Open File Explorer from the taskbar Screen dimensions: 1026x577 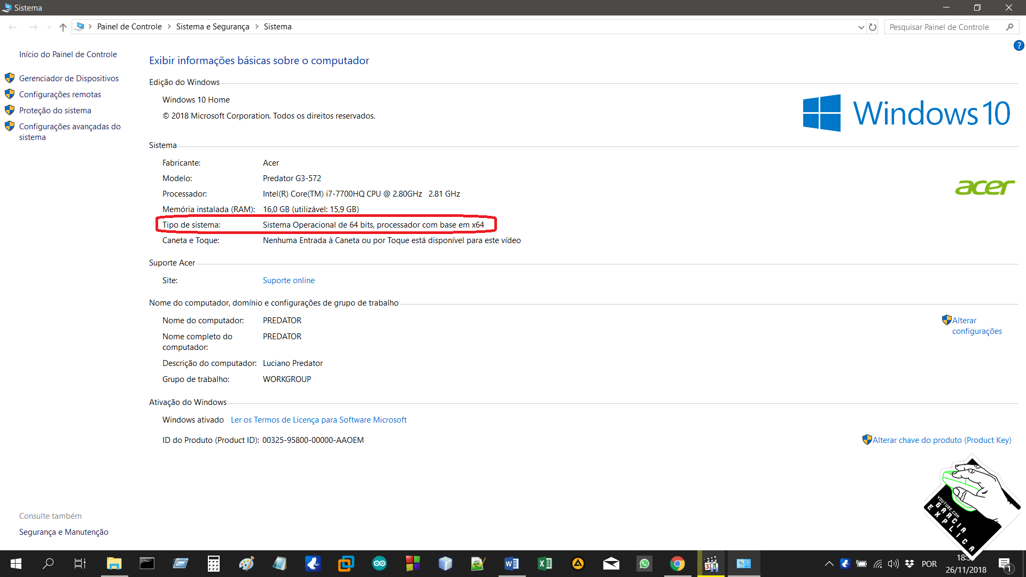114,563
